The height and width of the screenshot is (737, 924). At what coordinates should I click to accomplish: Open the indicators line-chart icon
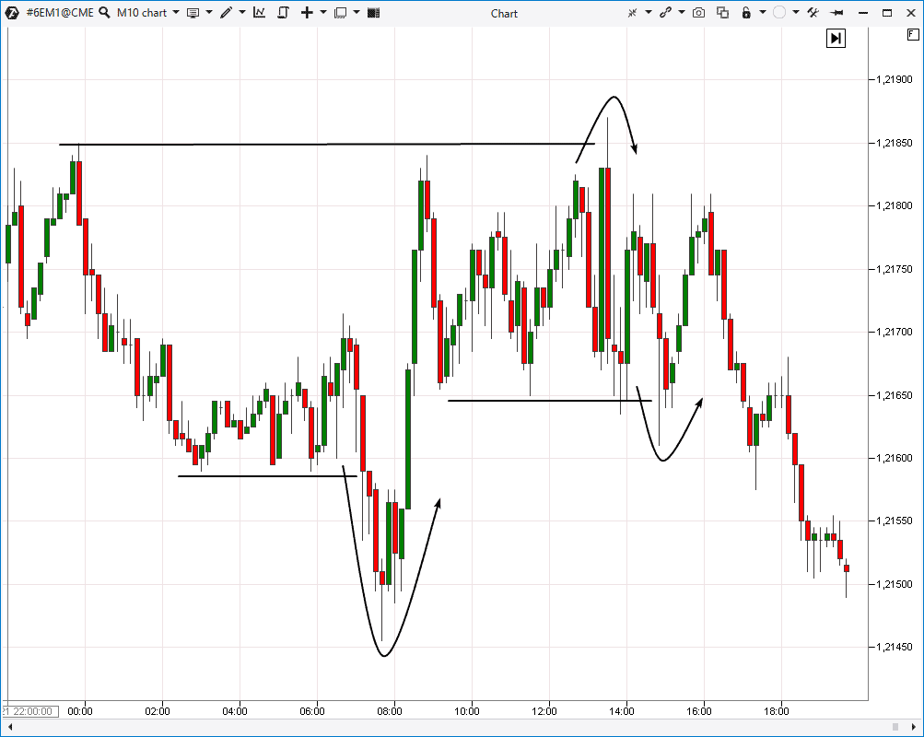click(x=260, y=13)
